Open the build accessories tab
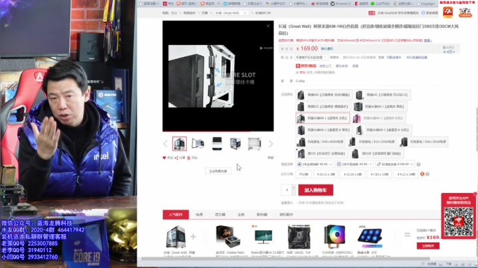478x268 pixels. pos(286,214)
